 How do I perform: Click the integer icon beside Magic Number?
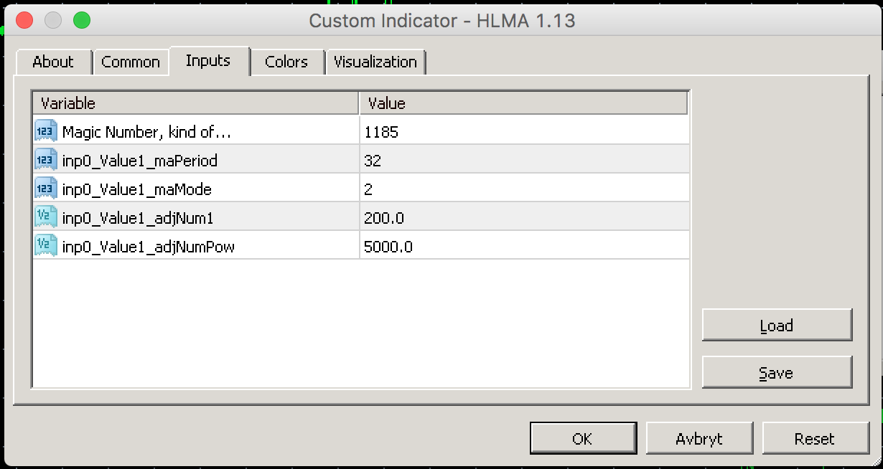tap(45, 131)
